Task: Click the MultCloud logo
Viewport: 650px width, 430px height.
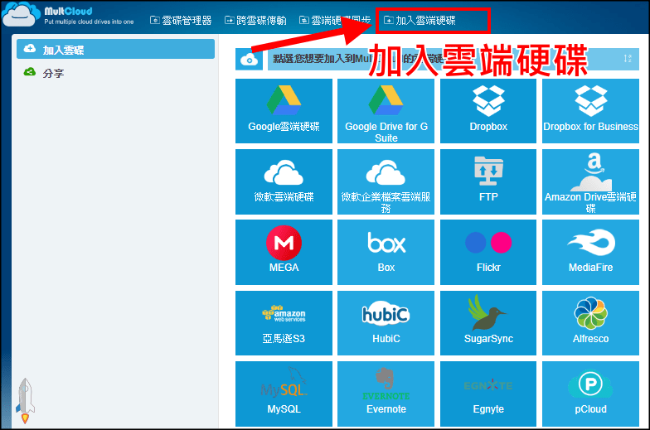Action: coord(68,15)
